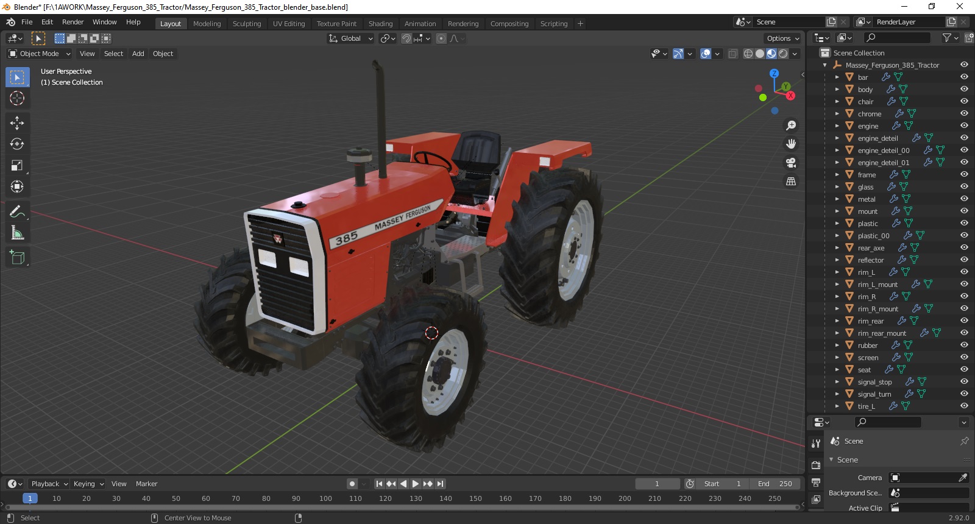Toggle snapping magnet
This screenshot has height=524, width=975.
406,38
